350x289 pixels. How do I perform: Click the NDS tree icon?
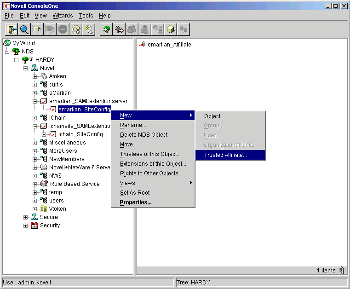[16, 51]
